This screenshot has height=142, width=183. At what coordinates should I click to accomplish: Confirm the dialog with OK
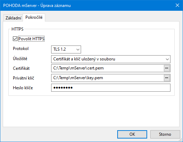(x=132, y=134)
